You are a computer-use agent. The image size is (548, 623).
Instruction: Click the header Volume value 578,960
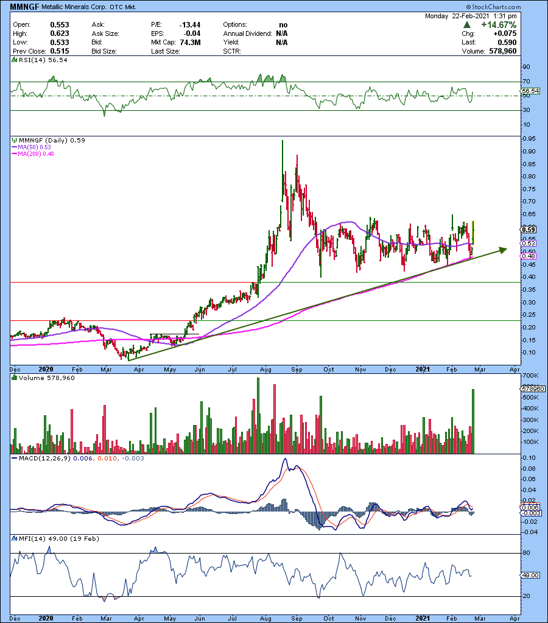click(503, 51)
